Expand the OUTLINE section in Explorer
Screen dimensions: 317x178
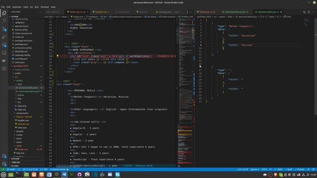[15, 159]
